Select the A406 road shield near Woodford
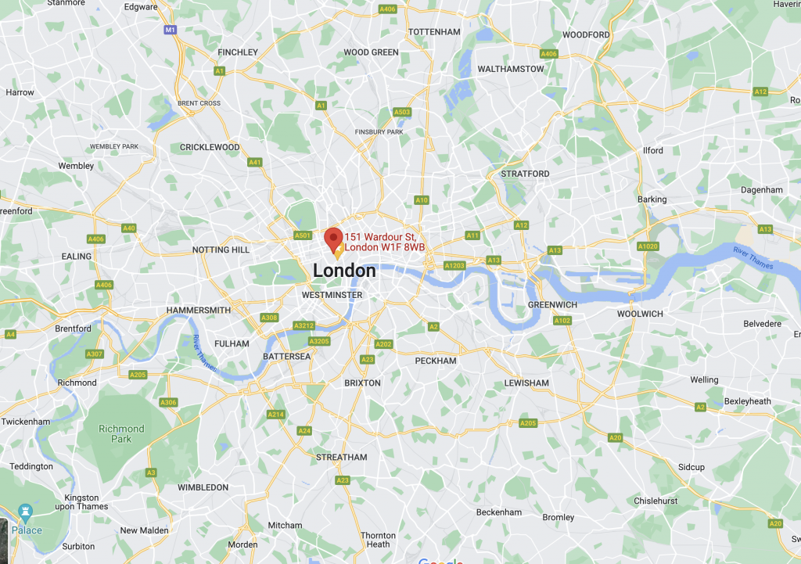 coord(548,54)
